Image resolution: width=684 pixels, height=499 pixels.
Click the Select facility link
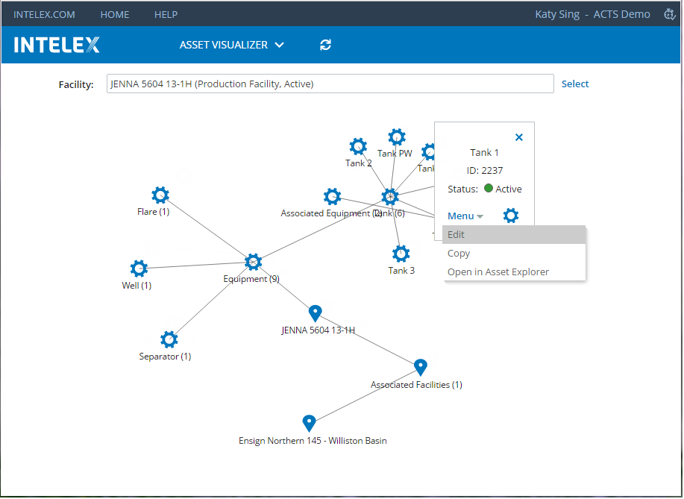575,84
